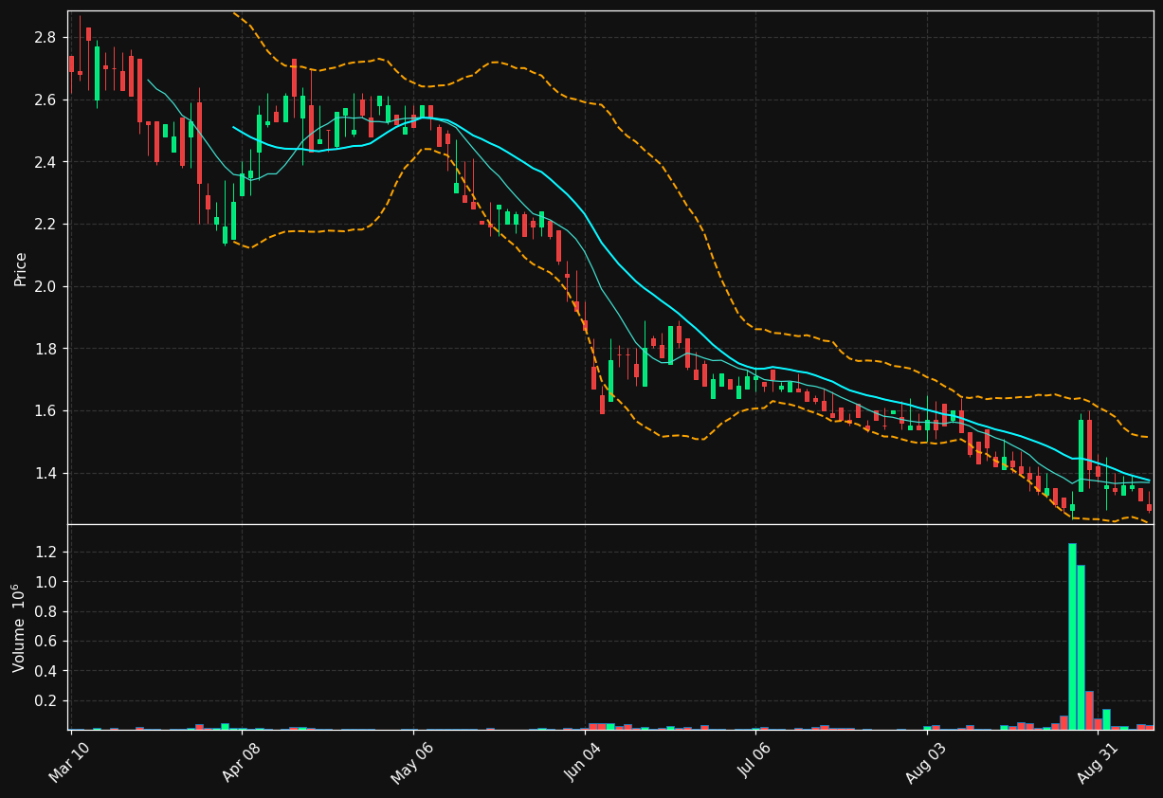Click the 1.6 price axis label
Screen dimensions: 1163x798
tap(45, 411)
